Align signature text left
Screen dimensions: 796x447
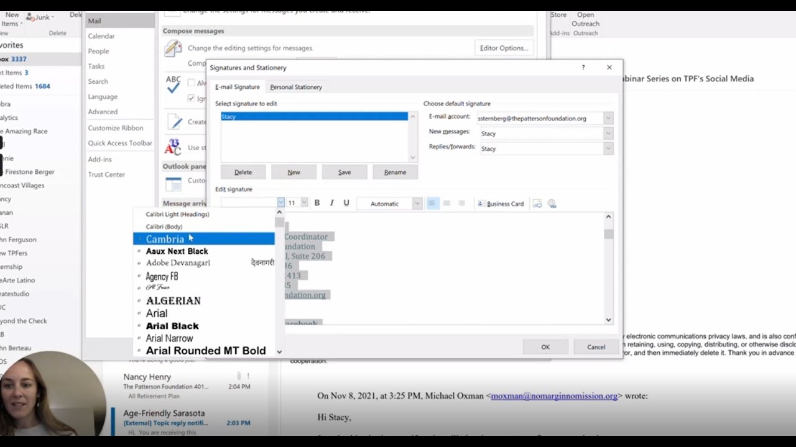tap(433, 204)
